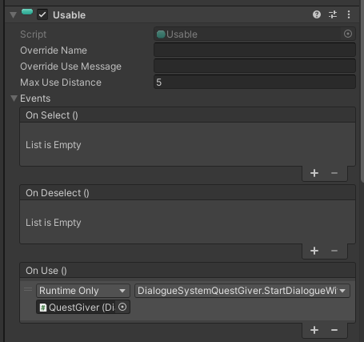Image resolution: width=364 pixels, height=342 pixels.
Task: Select the QuestGiver object reference field
Action: (x=76, y=307)
